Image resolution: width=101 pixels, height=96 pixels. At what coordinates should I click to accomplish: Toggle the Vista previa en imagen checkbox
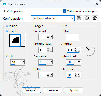(64, 11)
